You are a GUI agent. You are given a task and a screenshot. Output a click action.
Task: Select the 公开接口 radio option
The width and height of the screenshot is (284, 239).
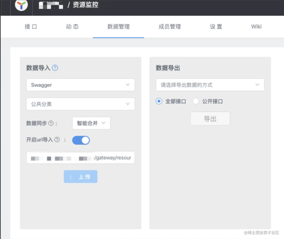click(x=196, y=101)
